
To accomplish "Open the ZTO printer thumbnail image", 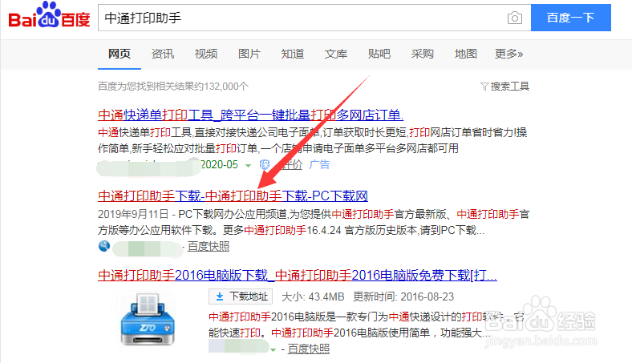I will tap(148, 319).
